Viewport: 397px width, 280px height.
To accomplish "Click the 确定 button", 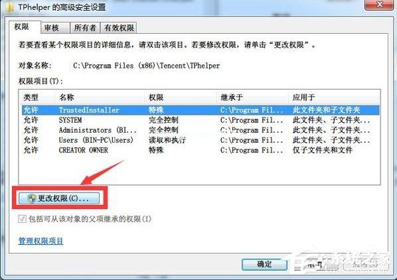I will click(x=264, y=265).
